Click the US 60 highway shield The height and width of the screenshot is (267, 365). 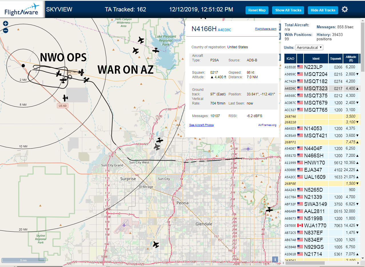point(62,106)
